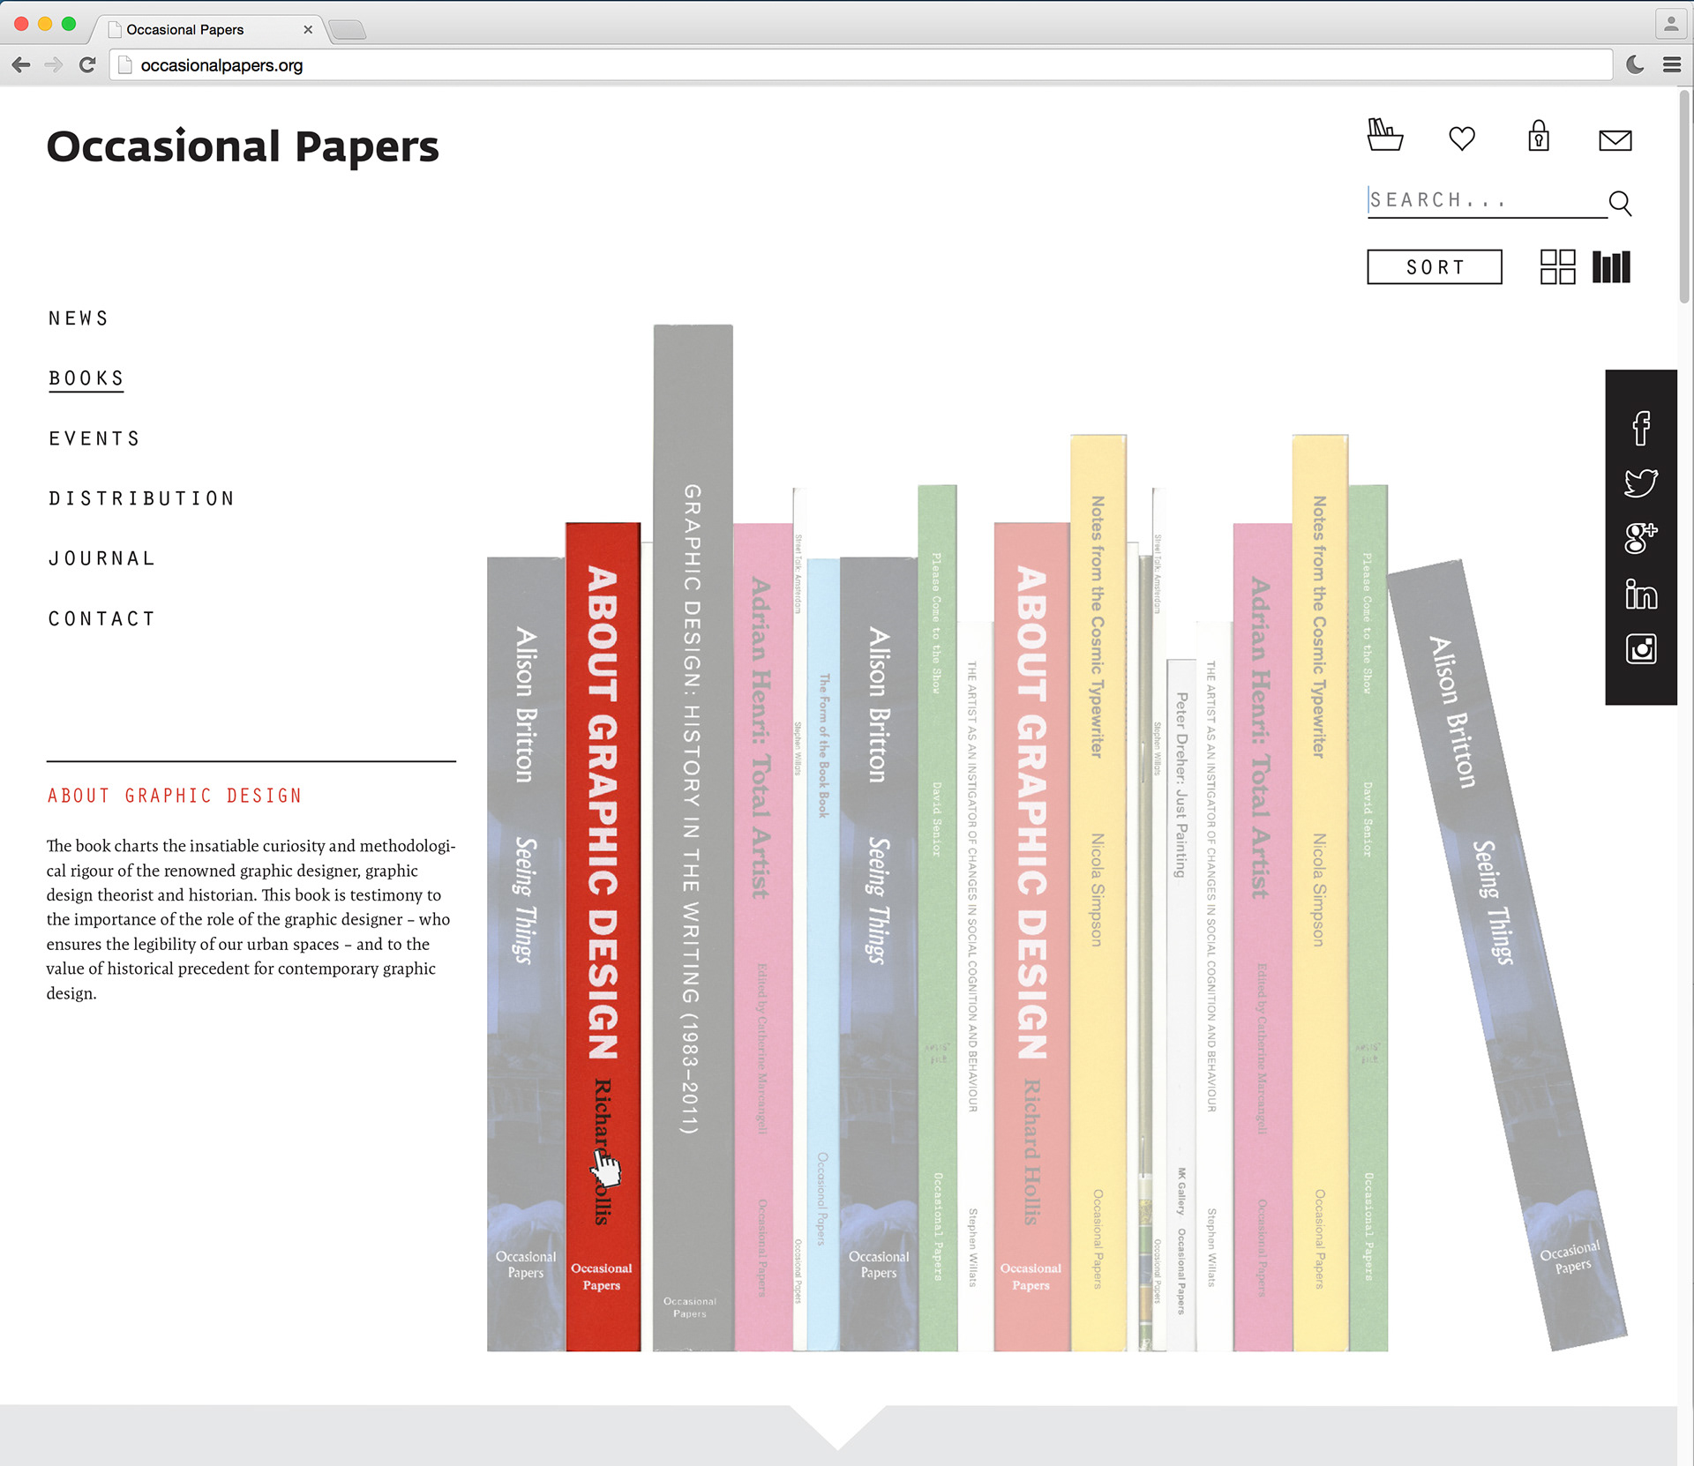
Task: Open the Twitter bird icon
Action: (1640, 482)
